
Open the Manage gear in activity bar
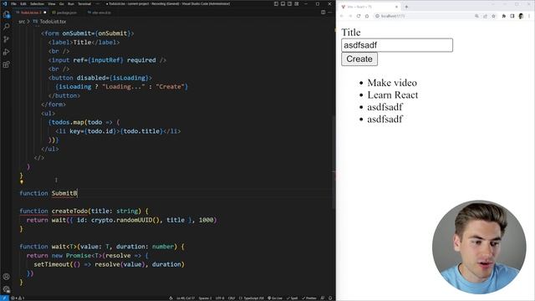6,289
